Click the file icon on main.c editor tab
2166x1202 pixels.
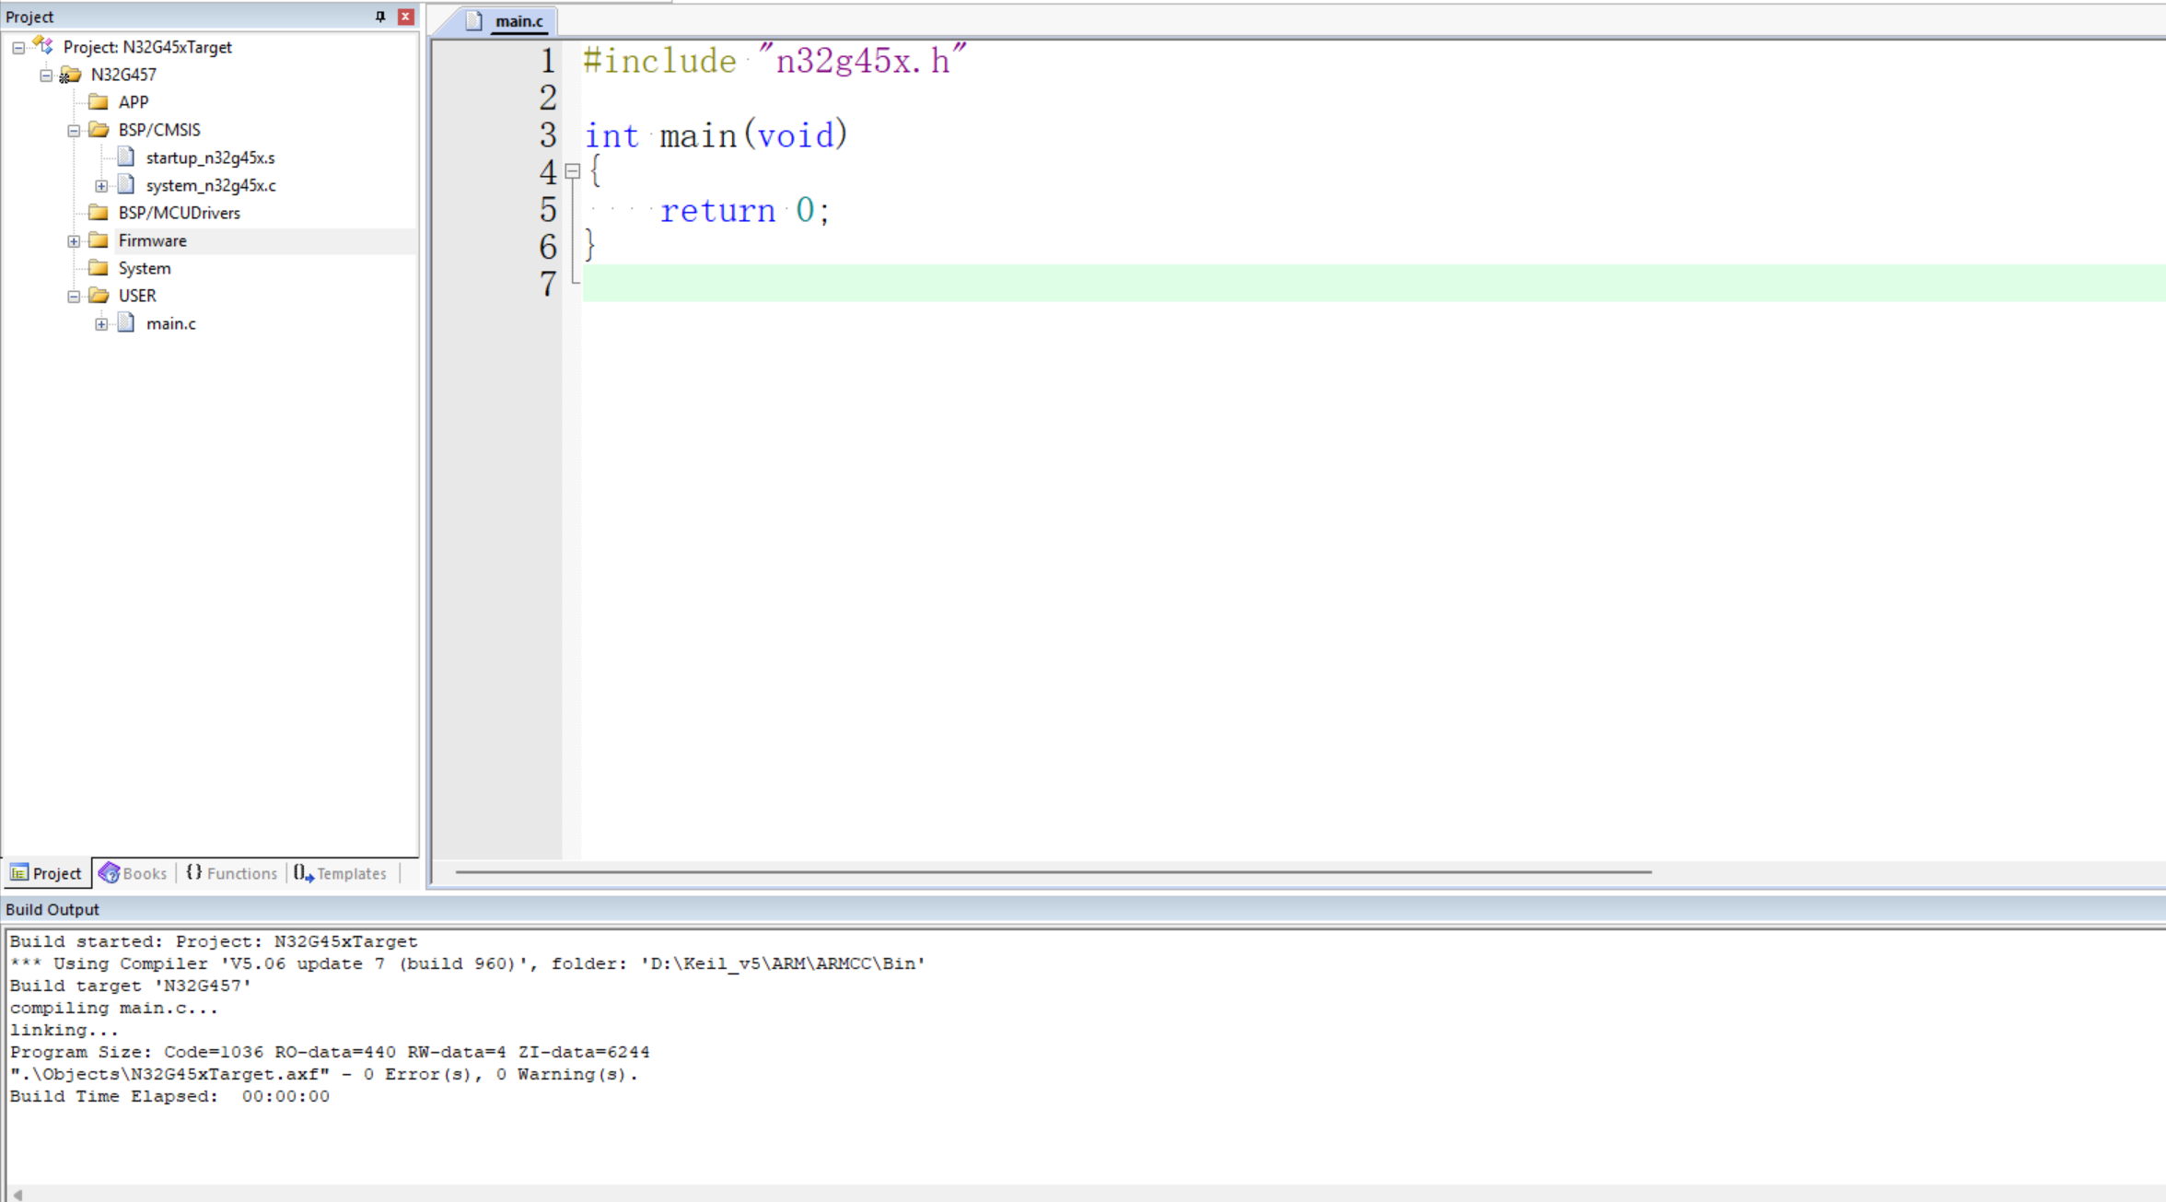tap(473, 21)
